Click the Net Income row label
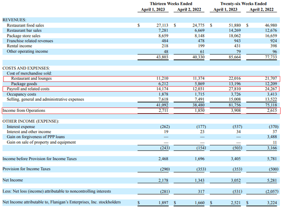 point(13,180)
